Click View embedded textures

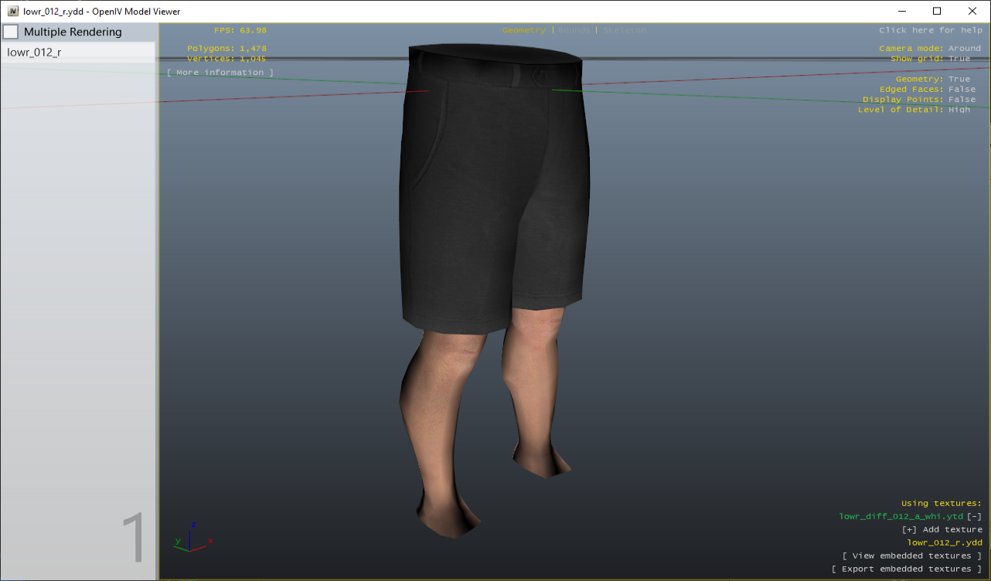(912, 556)
